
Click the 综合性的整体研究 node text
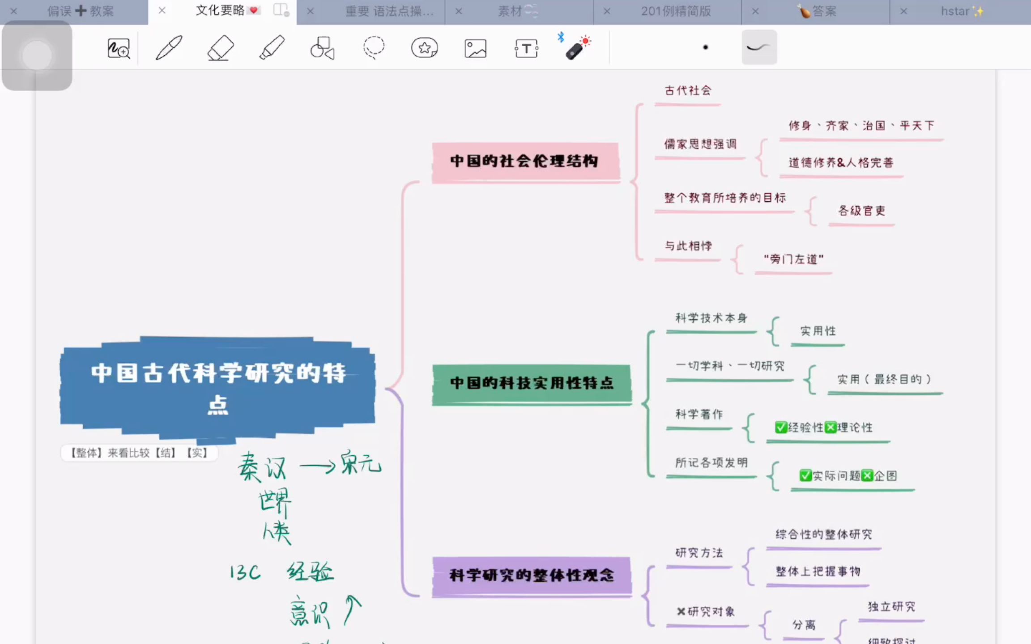pos(824,534)
